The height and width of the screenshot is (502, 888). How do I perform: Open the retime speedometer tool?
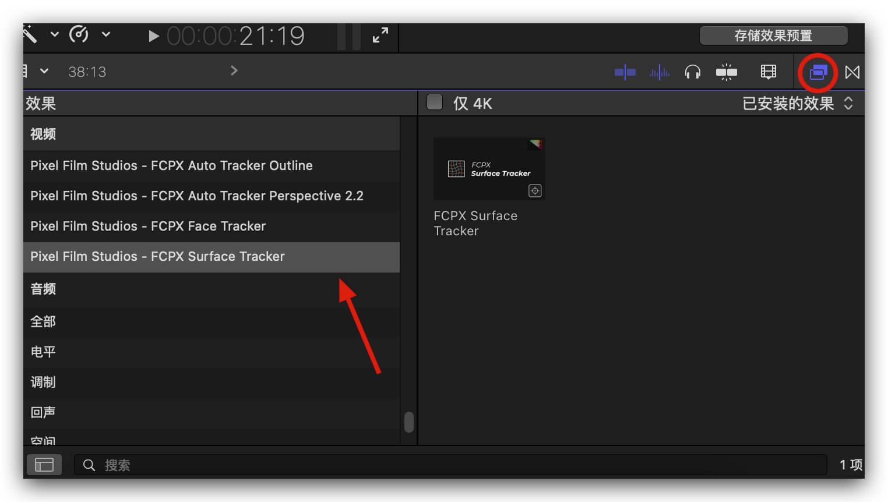point(79,34)
